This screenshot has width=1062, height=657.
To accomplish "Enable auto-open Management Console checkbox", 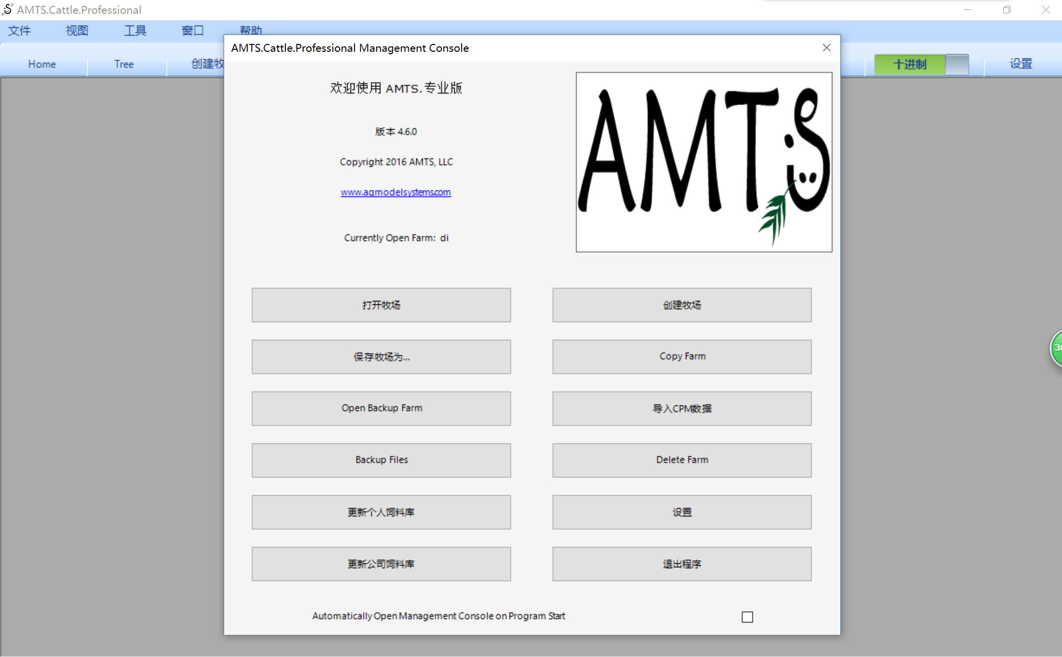I will [x=747, y=617].
